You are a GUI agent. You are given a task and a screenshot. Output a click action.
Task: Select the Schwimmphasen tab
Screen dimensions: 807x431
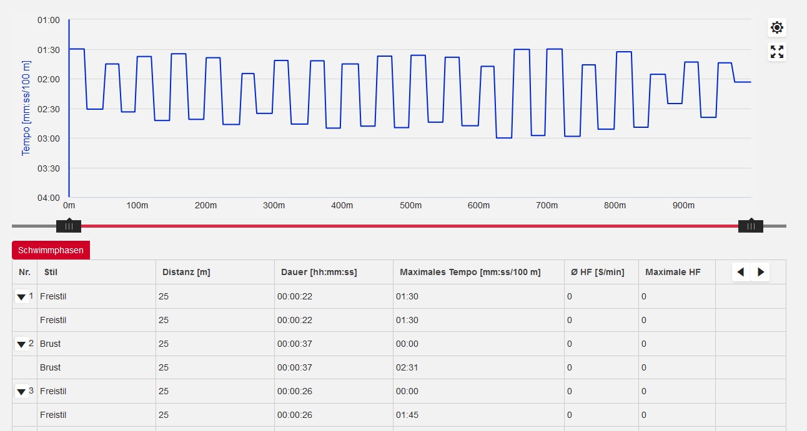tap(51, 250)
